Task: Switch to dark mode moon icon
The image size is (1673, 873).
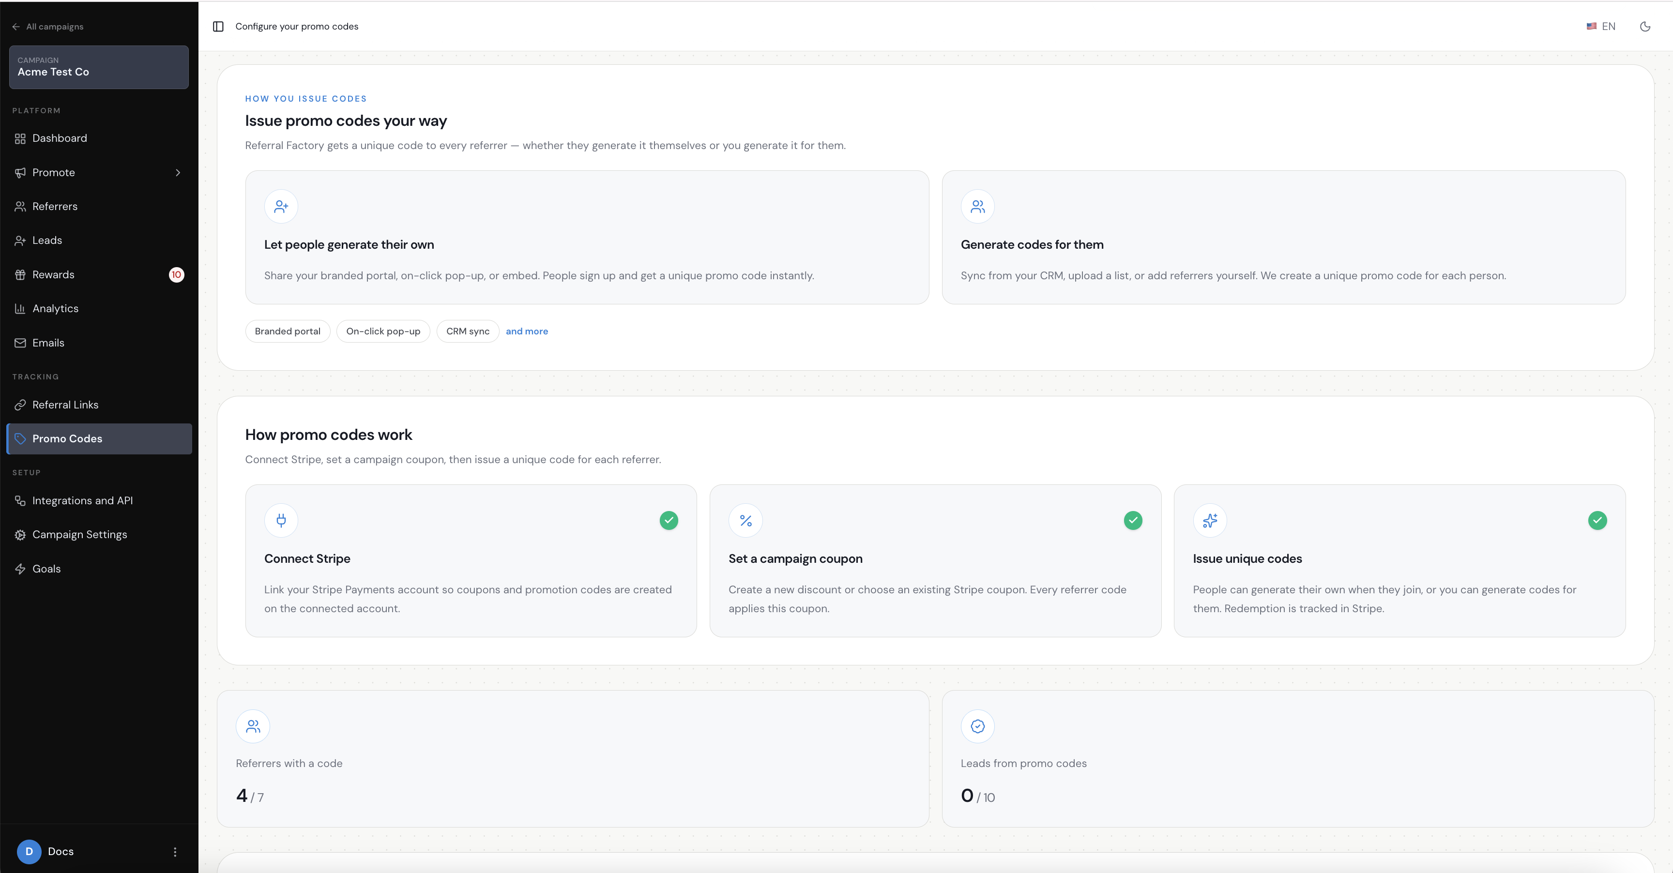Action: coord(1645,27)
